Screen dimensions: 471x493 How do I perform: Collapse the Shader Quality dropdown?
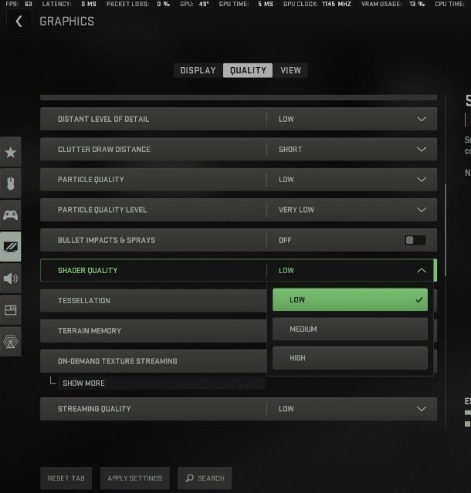[422, 270]
